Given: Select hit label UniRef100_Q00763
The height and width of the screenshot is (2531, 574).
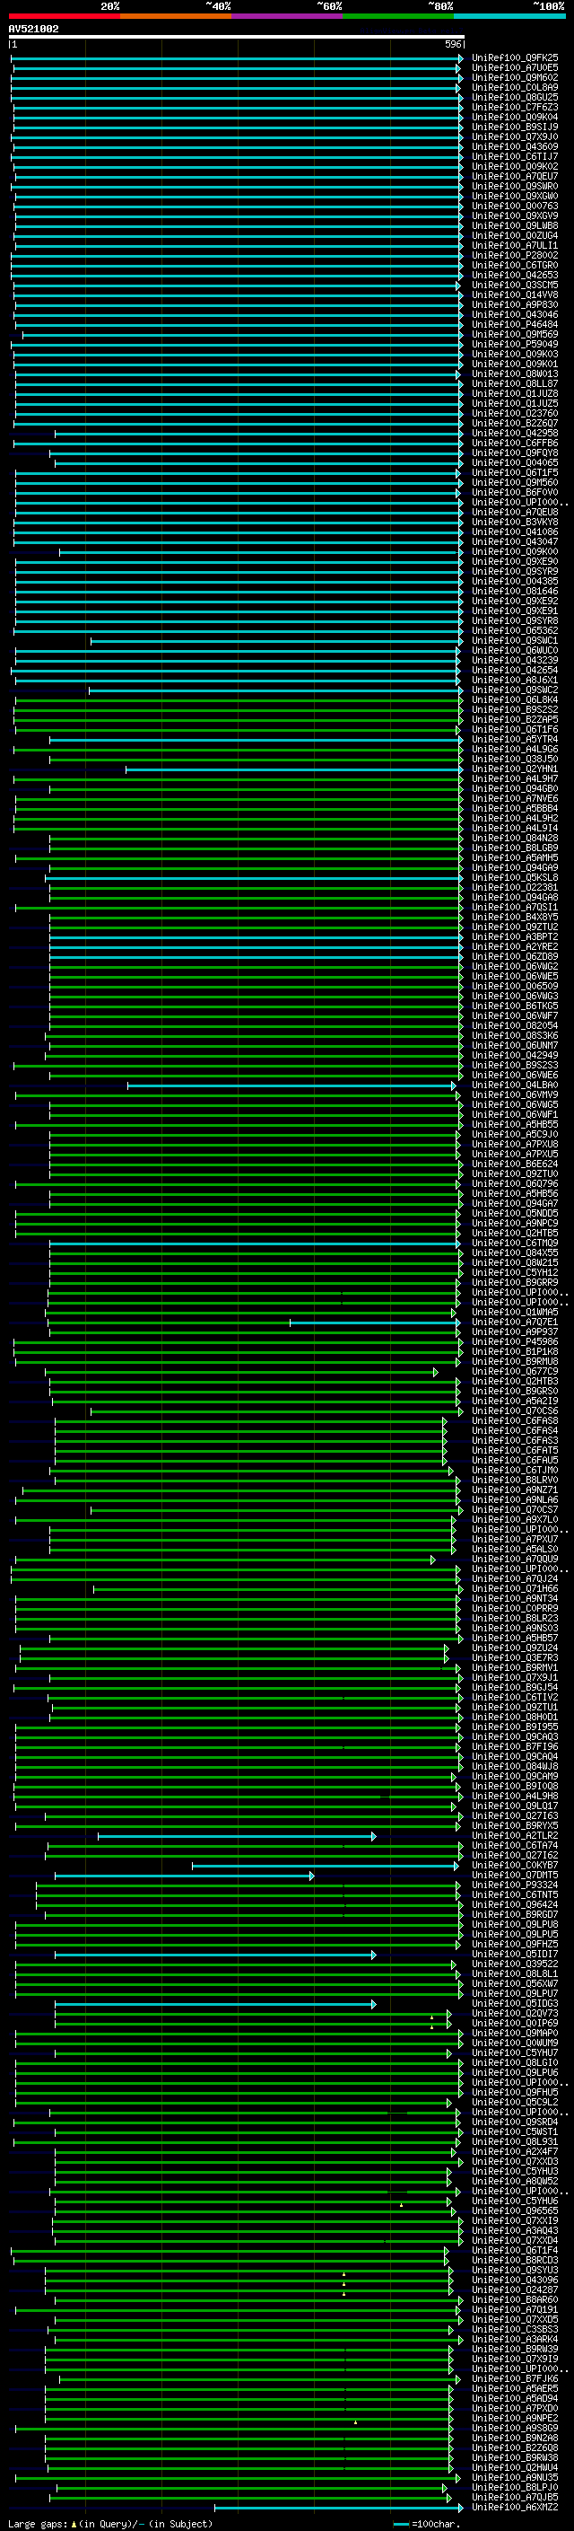Looking at the screenshot, I should tap(514, 207).
